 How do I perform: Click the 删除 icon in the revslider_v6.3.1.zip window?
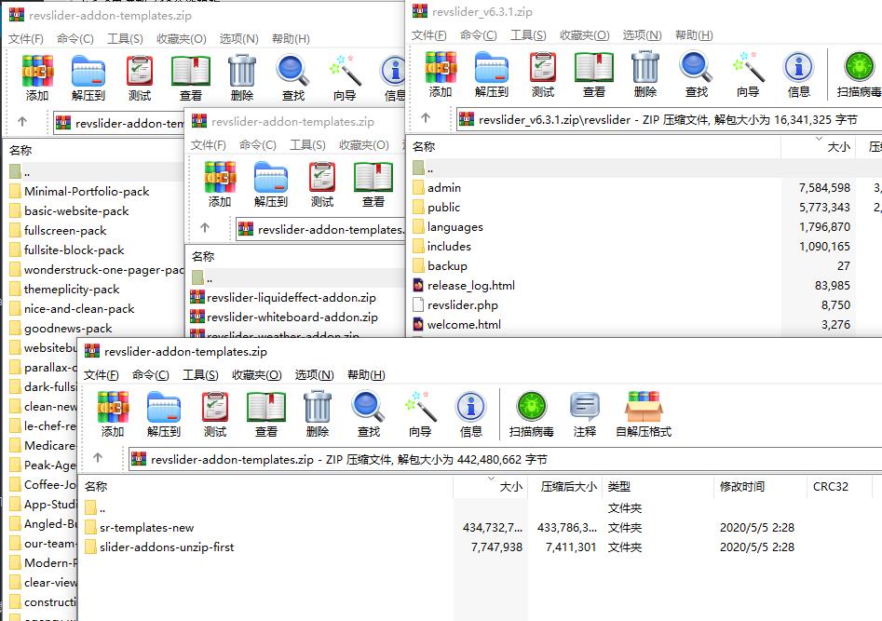(x=645, y=74)
